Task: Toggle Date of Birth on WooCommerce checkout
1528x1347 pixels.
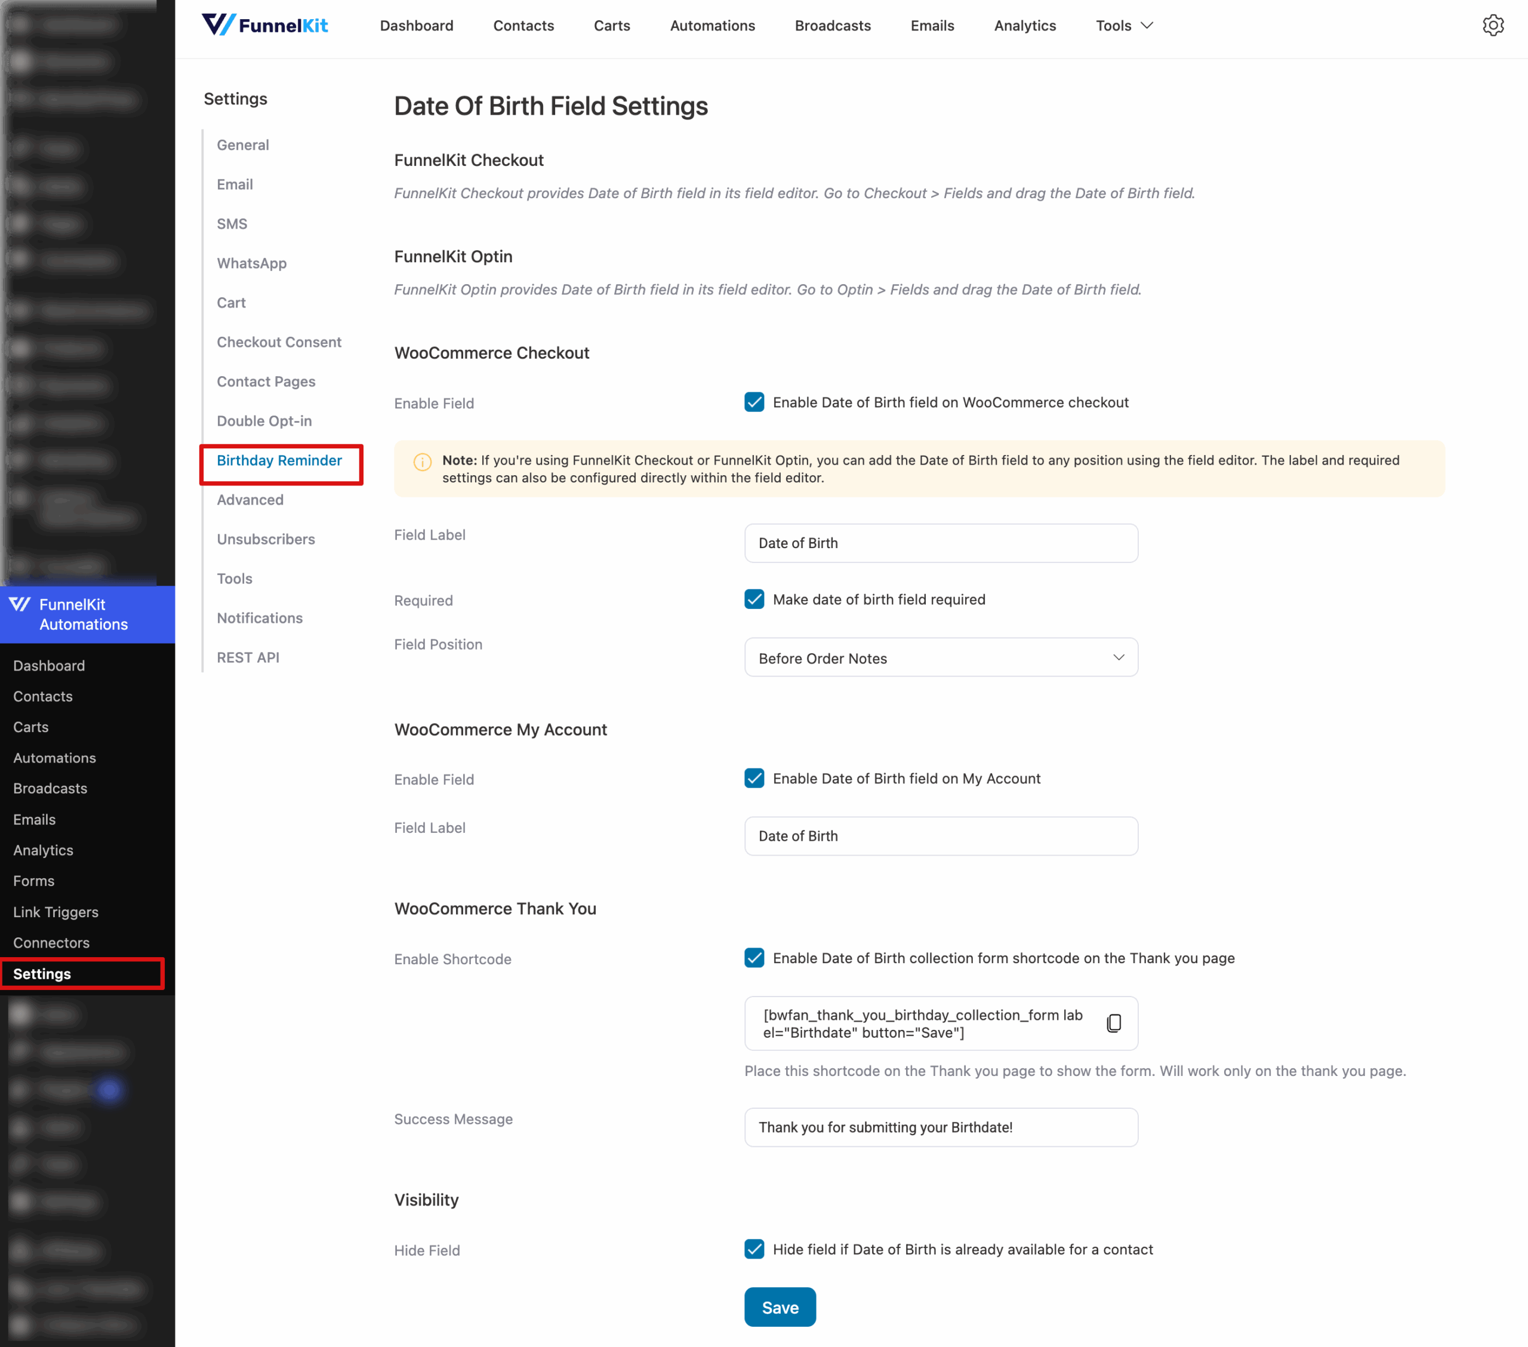Action: (754, 402)
